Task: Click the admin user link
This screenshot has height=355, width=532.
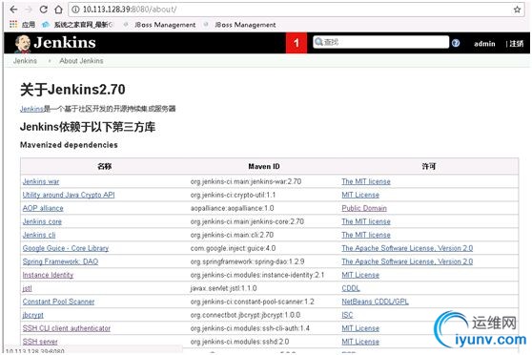Action: 484,44
